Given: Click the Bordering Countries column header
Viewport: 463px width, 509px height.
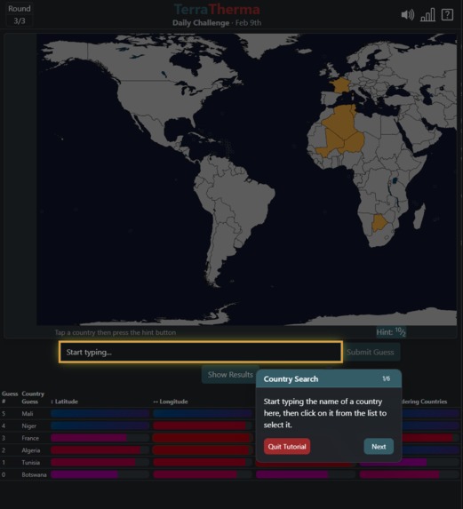Looking at the screenshot, I should click(425, 402).
